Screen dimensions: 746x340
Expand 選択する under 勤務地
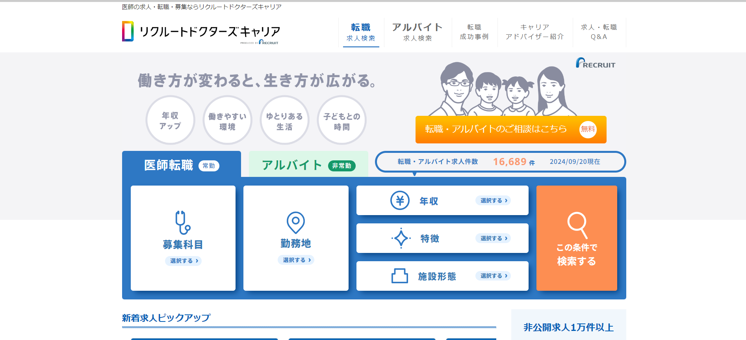click(296, 260)
